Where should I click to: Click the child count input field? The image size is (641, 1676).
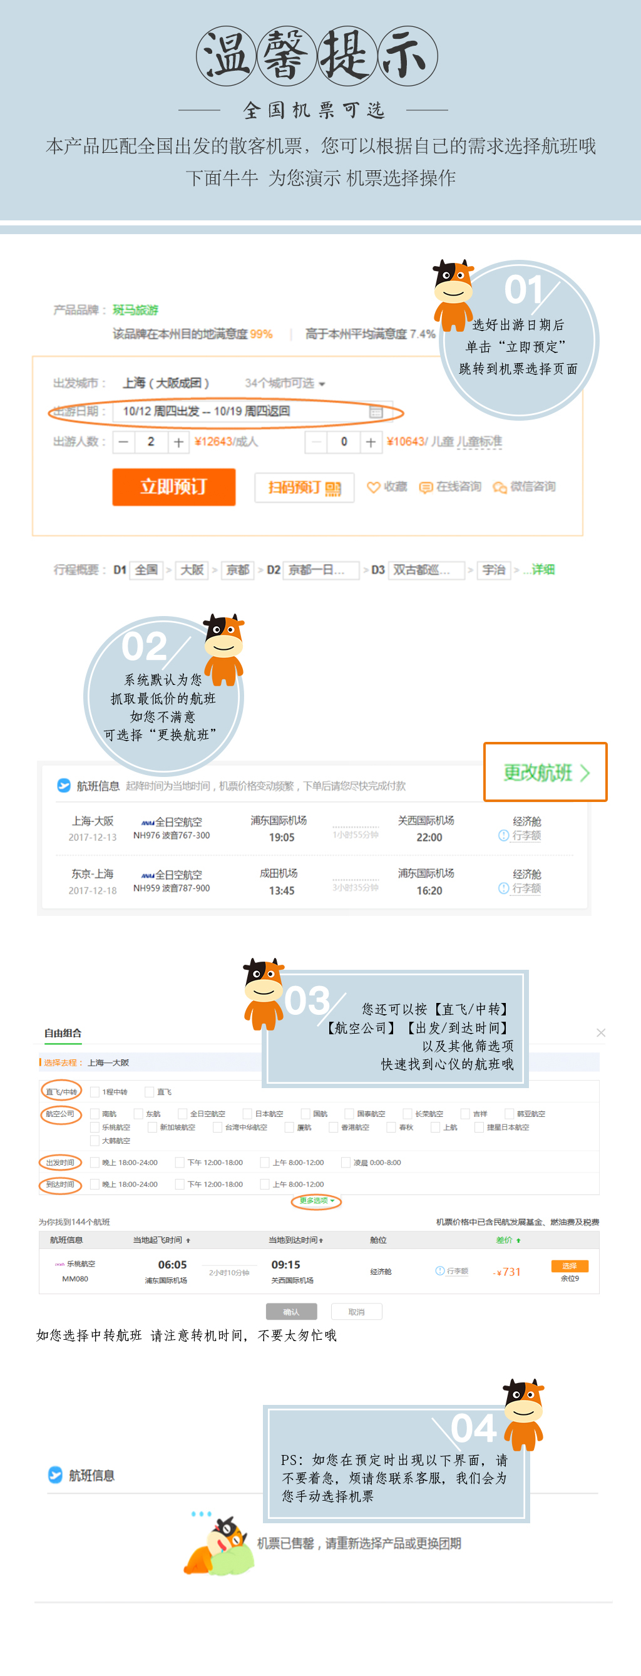(x=344, y=442)
